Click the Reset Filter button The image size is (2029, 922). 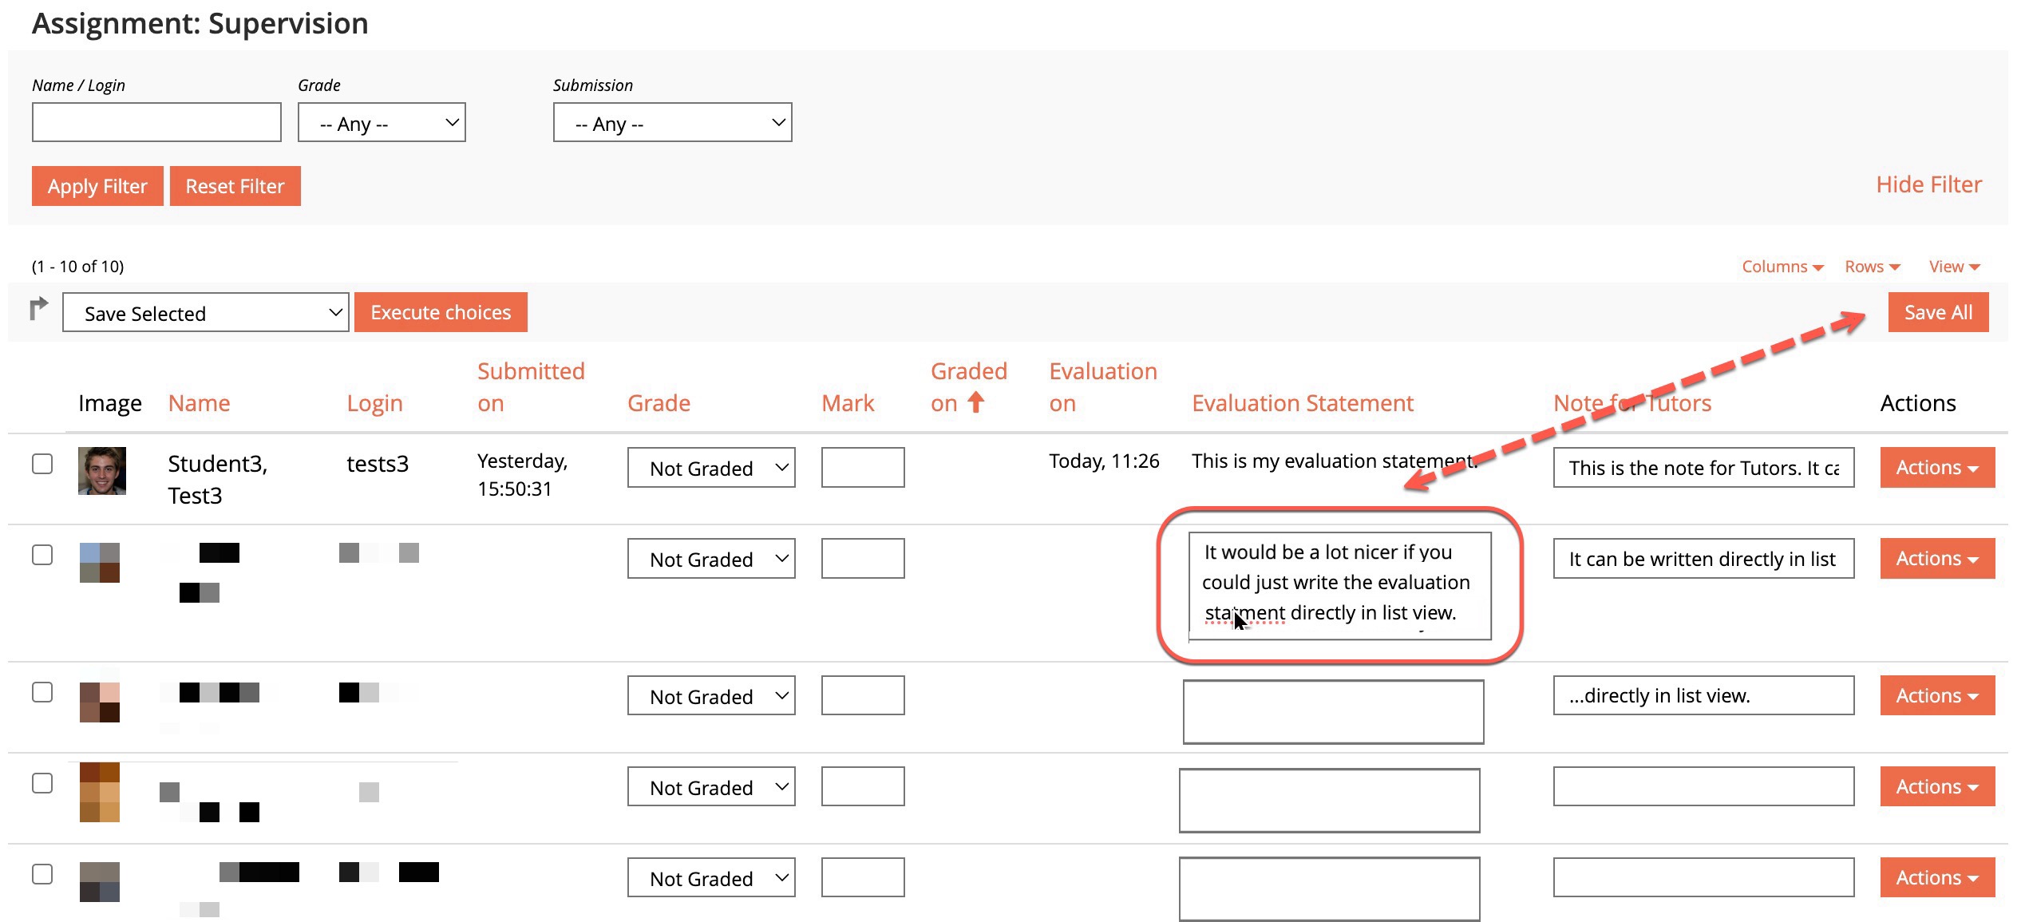pos(235,187)
